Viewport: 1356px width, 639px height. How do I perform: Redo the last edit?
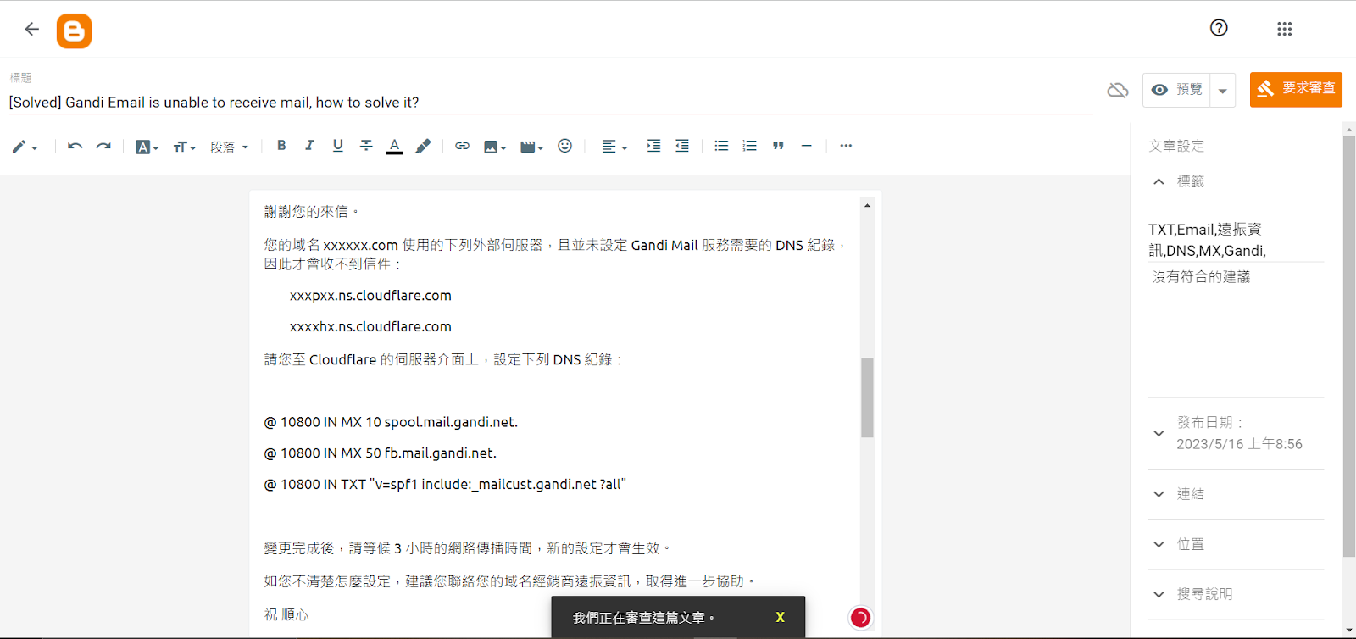coord(103,146)
